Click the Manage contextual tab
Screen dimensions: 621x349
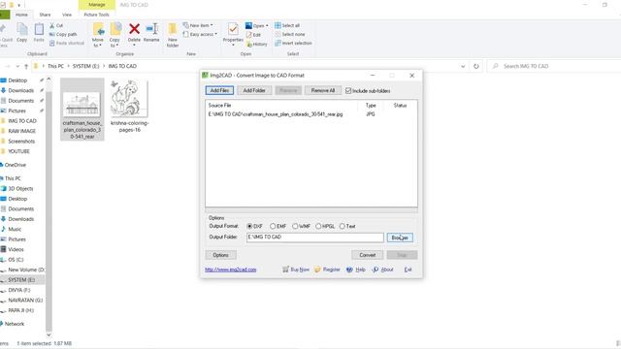click(x=97, y=5)
